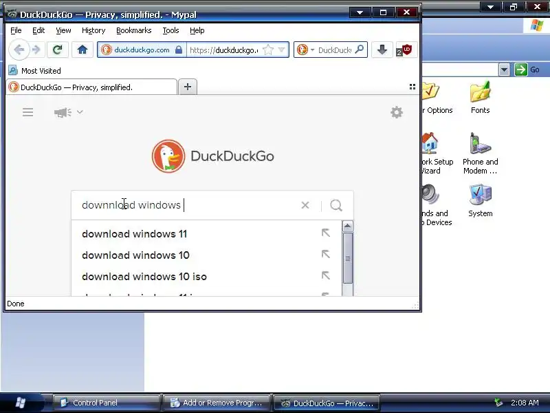The image size is (550, 413).
Task: Go back with the browser back arrow
Action: (x=19, y=50)
